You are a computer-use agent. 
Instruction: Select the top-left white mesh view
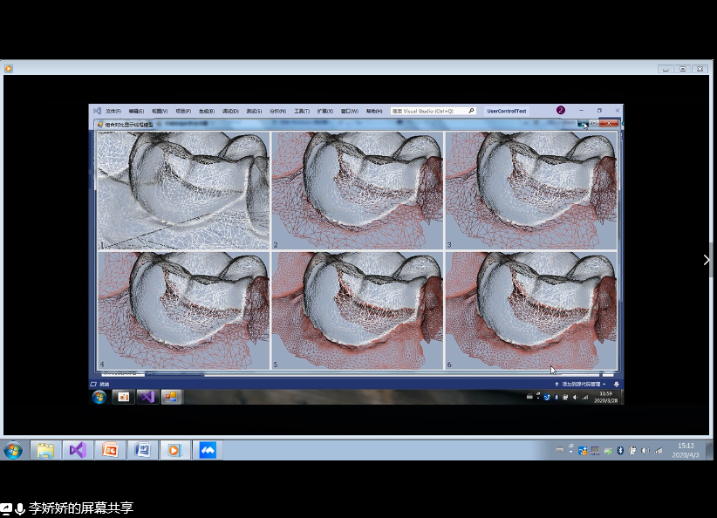[x=182, y=190]
